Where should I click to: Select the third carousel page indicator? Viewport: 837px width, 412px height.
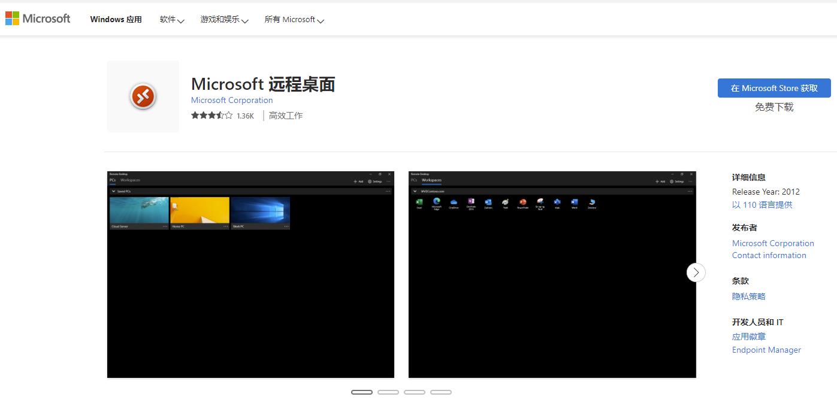(x=415, y=392)
